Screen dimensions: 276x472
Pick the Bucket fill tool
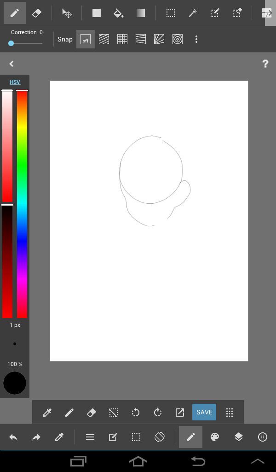point(118,13)
